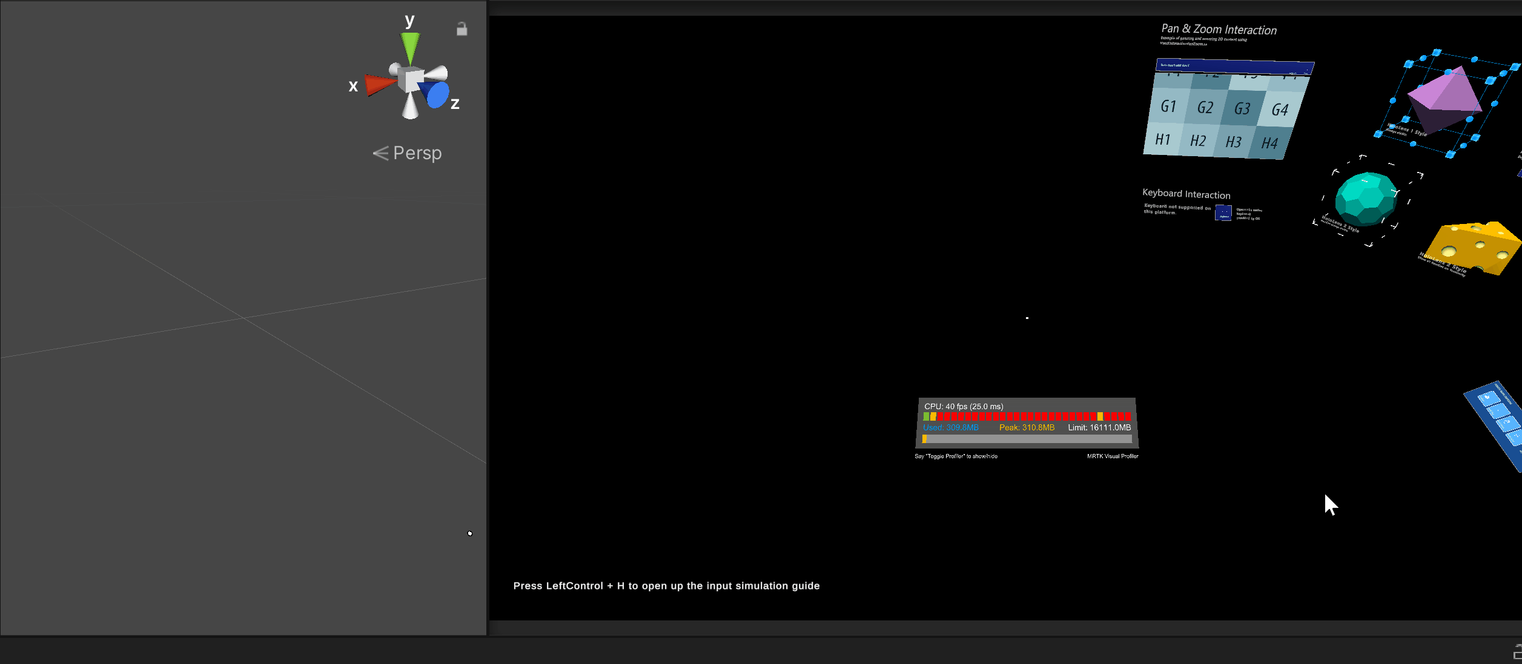Select the keyboard icon in the Keyboard Interaction panel
1522x664 pixels.
1223,213
